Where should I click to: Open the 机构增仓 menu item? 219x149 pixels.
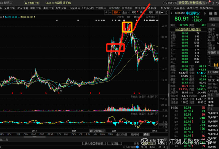point(166,8)
